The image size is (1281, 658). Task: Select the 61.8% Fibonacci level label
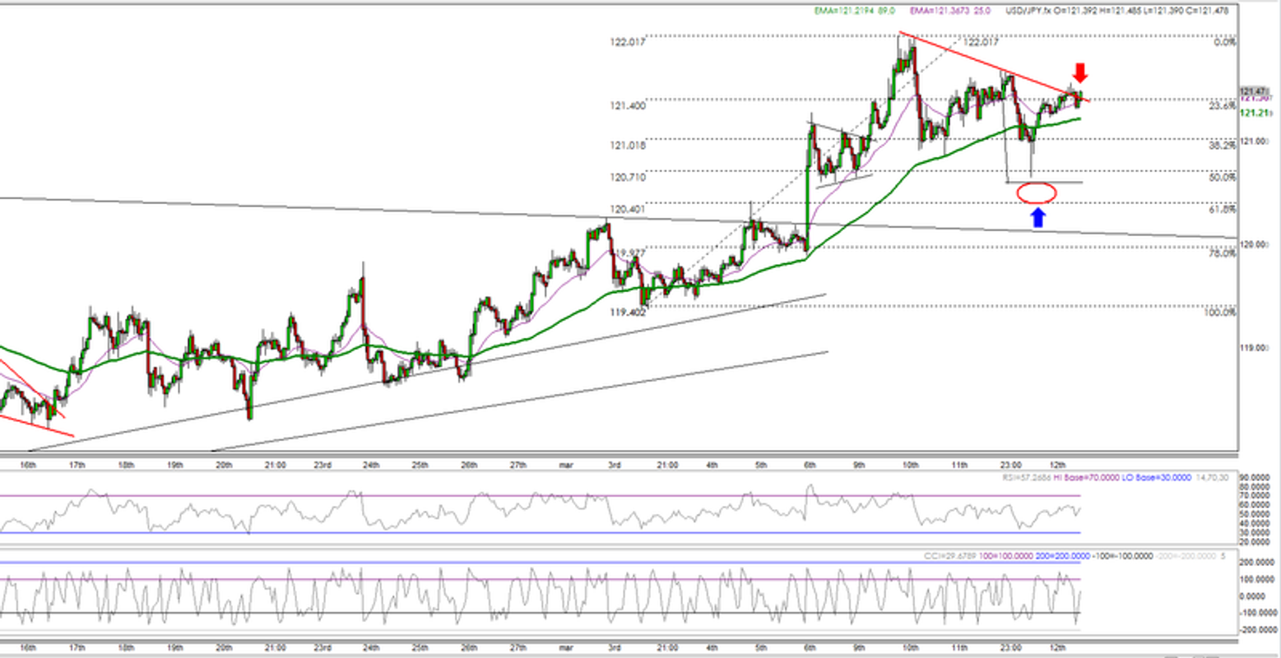(x=1223, y=210)
